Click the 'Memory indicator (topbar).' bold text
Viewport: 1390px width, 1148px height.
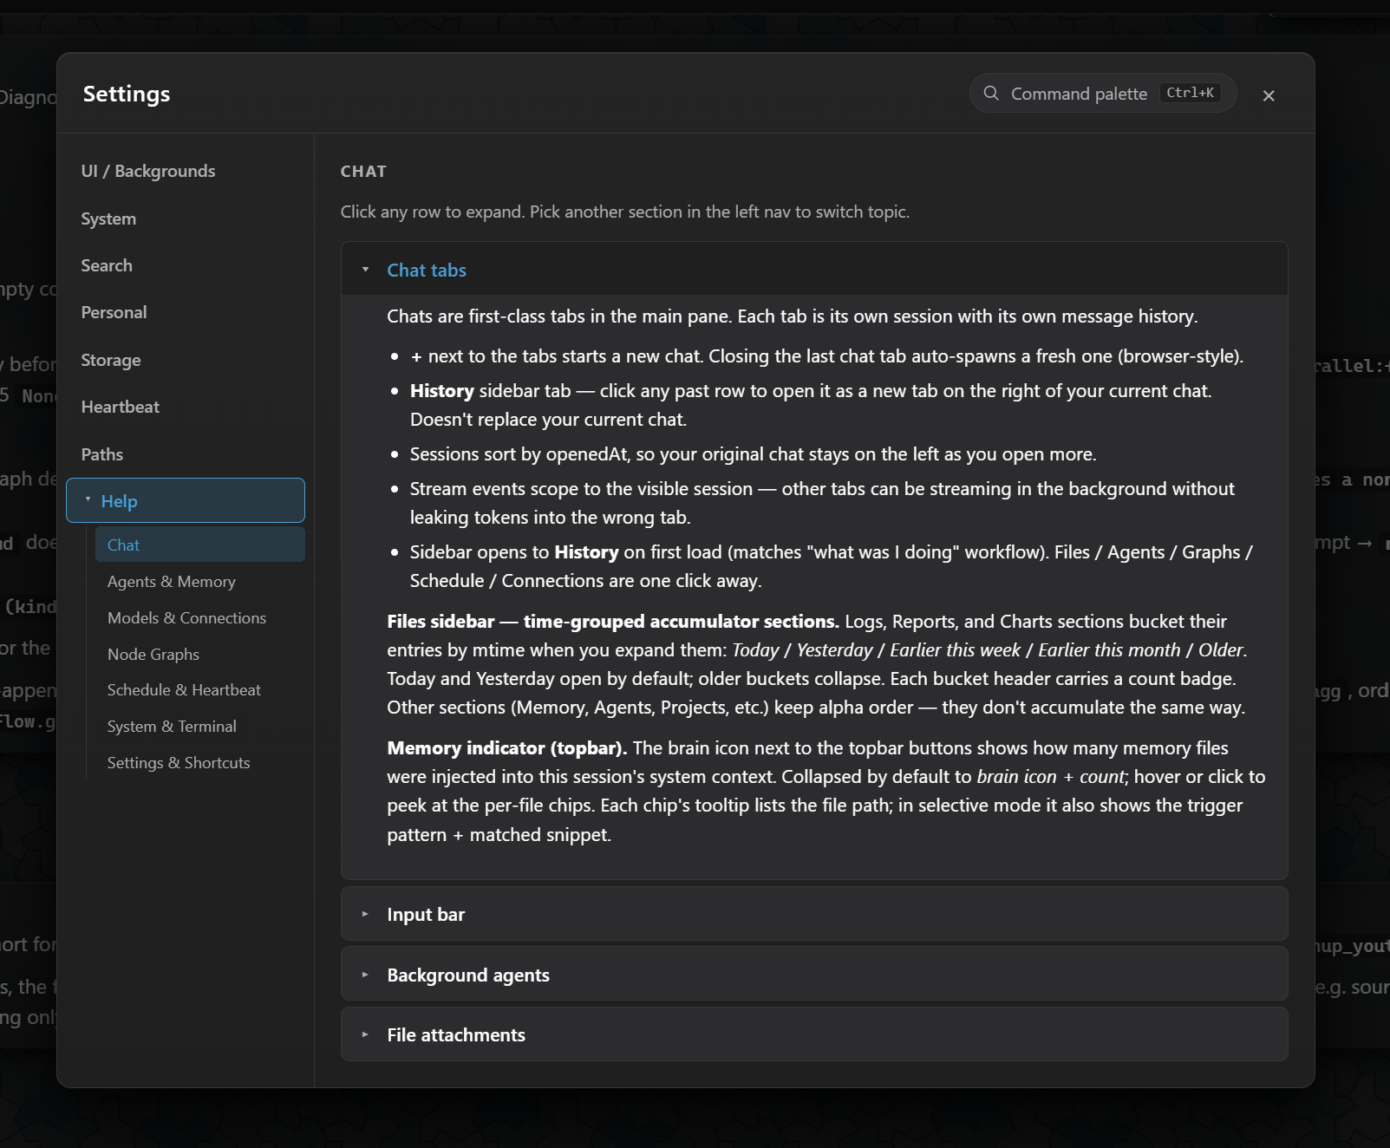pyautogui.click(x=507, y=748)
